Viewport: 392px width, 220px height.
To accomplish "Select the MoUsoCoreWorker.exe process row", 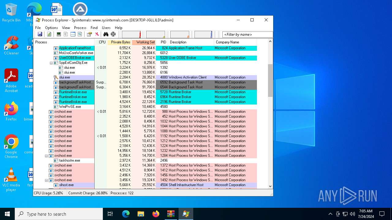I will coord(145,53).
